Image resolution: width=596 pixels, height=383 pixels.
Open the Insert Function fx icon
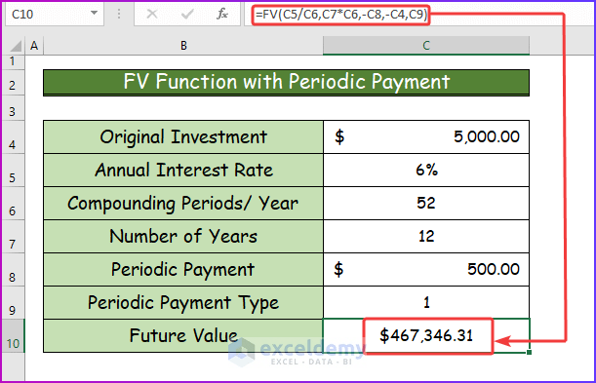[222, 15]
